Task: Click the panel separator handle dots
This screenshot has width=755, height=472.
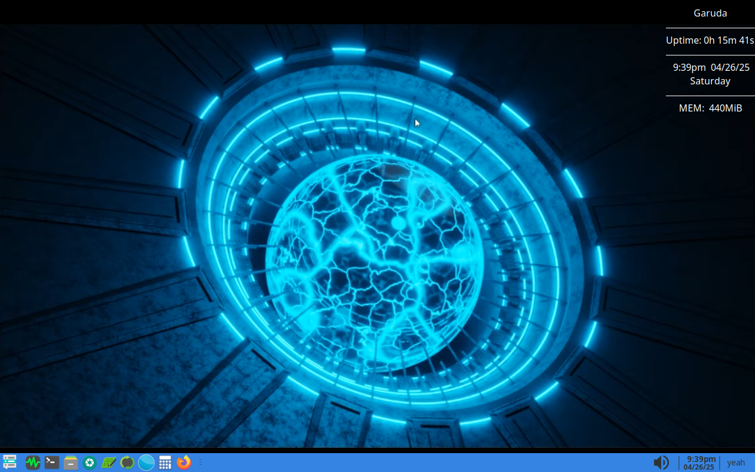Action: pyautogui.click(x=201, y=463)
